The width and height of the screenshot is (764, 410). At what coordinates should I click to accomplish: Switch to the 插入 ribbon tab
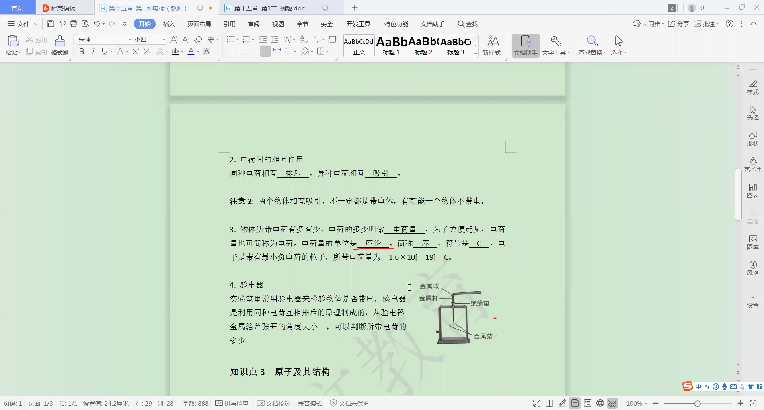click(x=169, y=24)
